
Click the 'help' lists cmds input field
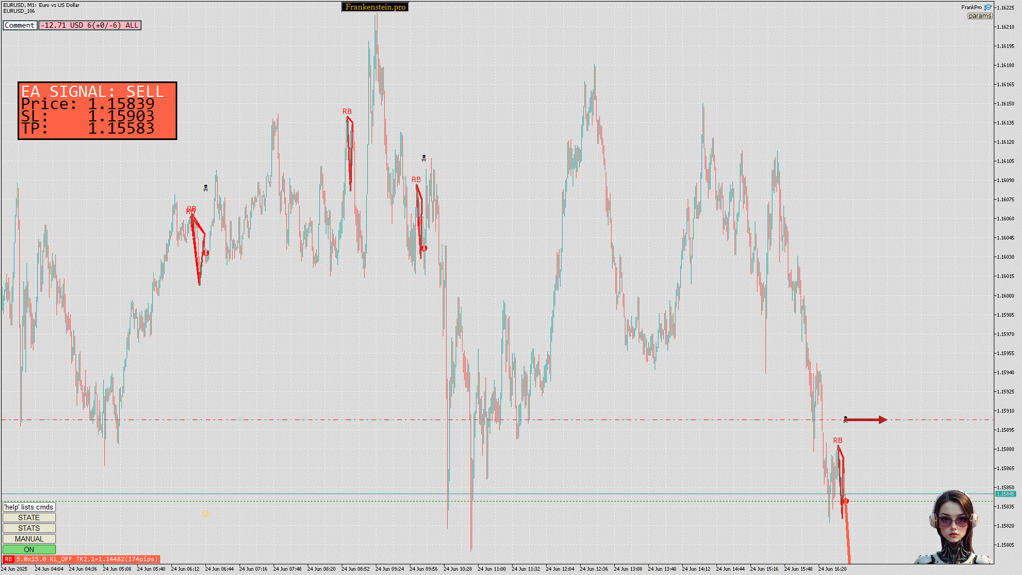coord(29,507)
